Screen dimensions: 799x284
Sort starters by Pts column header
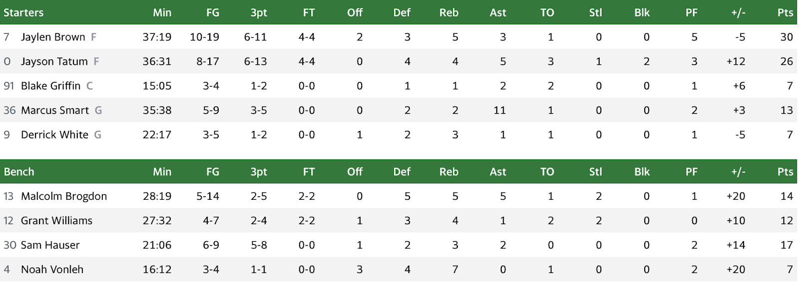point(785,12)
